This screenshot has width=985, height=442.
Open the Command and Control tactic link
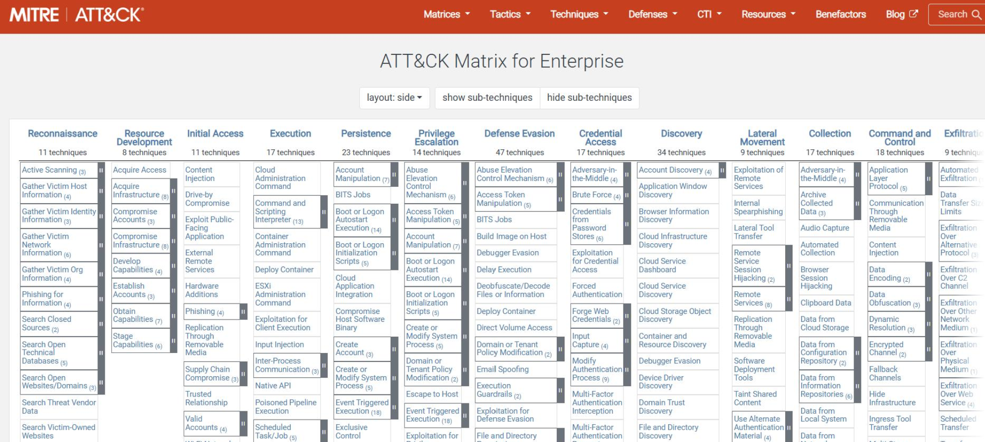click(x=900, y=137)
